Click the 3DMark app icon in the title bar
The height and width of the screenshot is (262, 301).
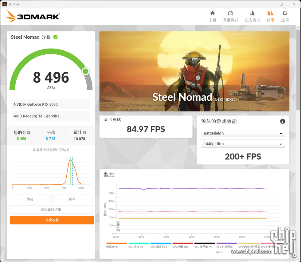(4, 4)
